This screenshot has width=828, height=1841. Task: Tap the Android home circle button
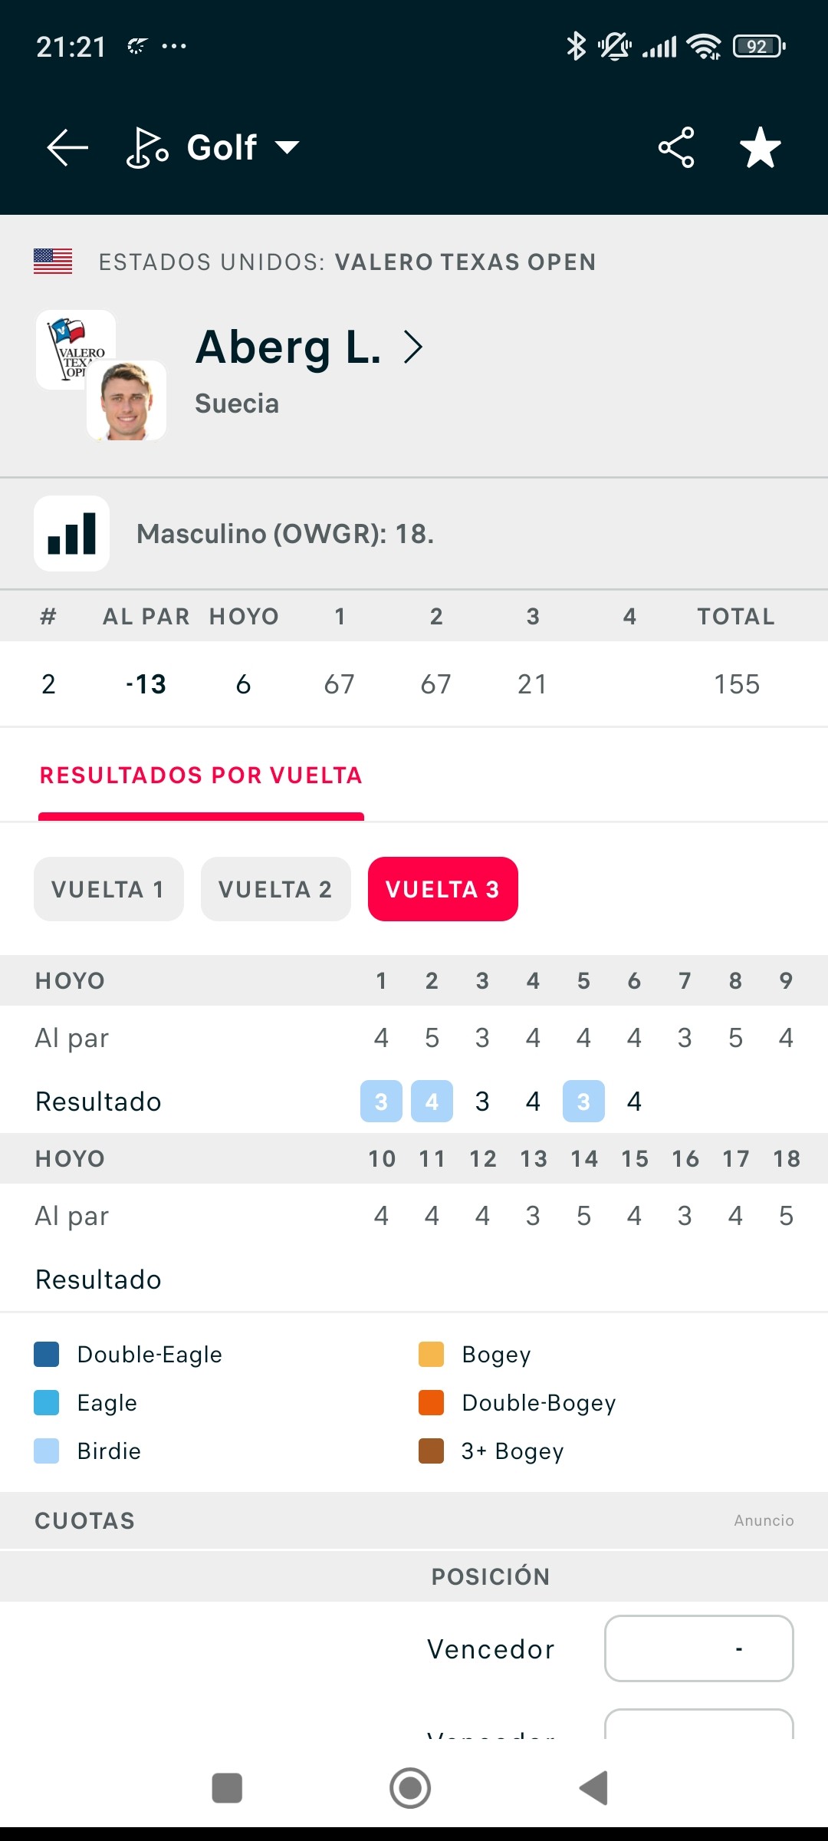point(410,1788)
